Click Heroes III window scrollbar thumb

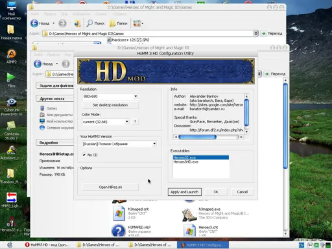click(x=285, y=126)
